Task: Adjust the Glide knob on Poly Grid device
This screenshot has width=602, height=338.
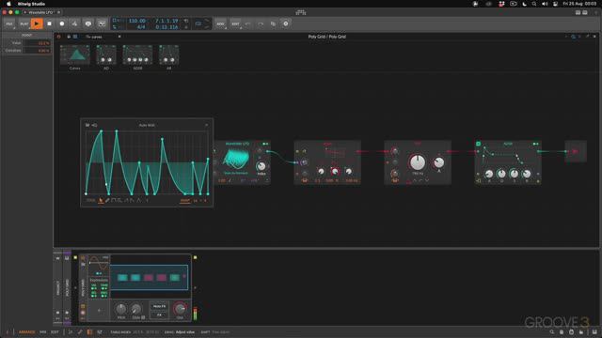Action: point(135,309)
